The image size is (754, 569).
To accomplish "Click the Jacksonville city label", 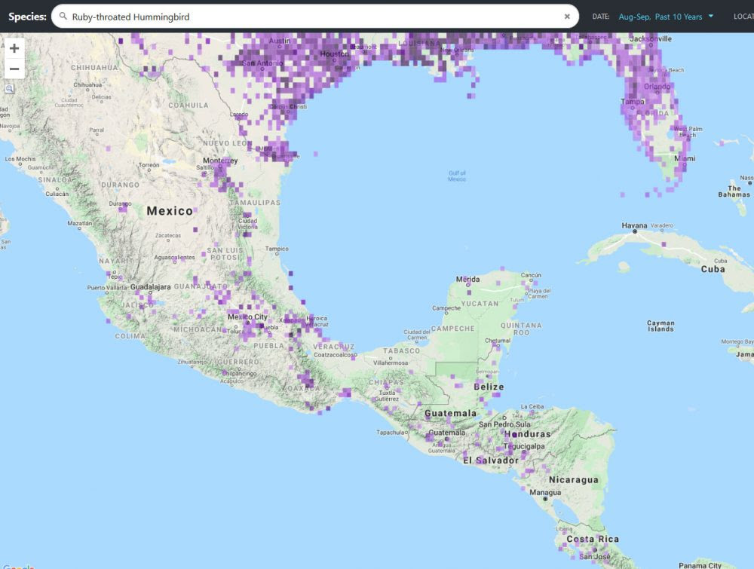I will 651,39.
